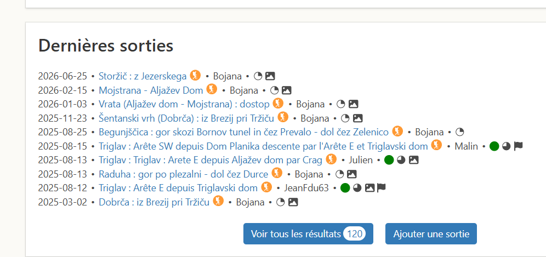Open Mojstrana - Aljažev Dom outing link
The width and height of the screenshot is (546, 257).
(151, 90)
